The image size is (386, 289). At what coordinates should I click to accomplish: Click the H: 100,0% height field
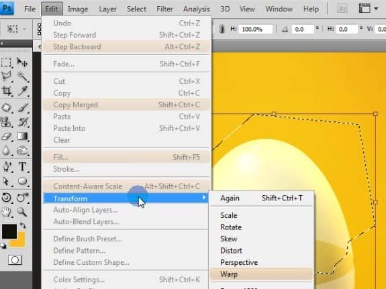(x=256, y=30)
